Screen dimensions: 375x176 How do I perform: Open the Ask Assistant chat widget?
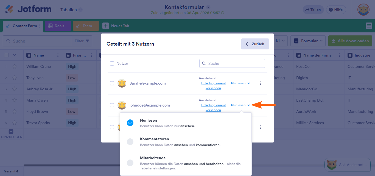pos(347,164)
